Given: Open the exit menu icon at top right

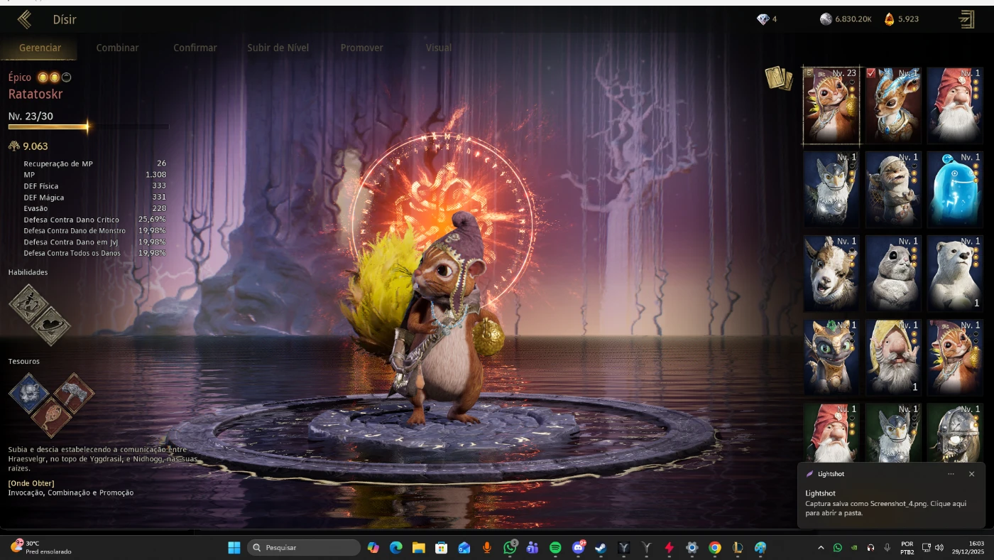Looking at the screenshot, I should point(966,19).
